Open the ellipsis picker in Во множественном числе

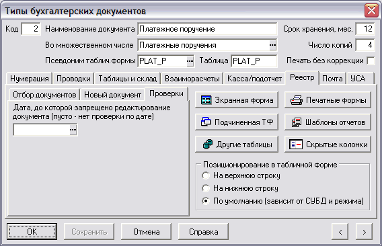(272, 45)
